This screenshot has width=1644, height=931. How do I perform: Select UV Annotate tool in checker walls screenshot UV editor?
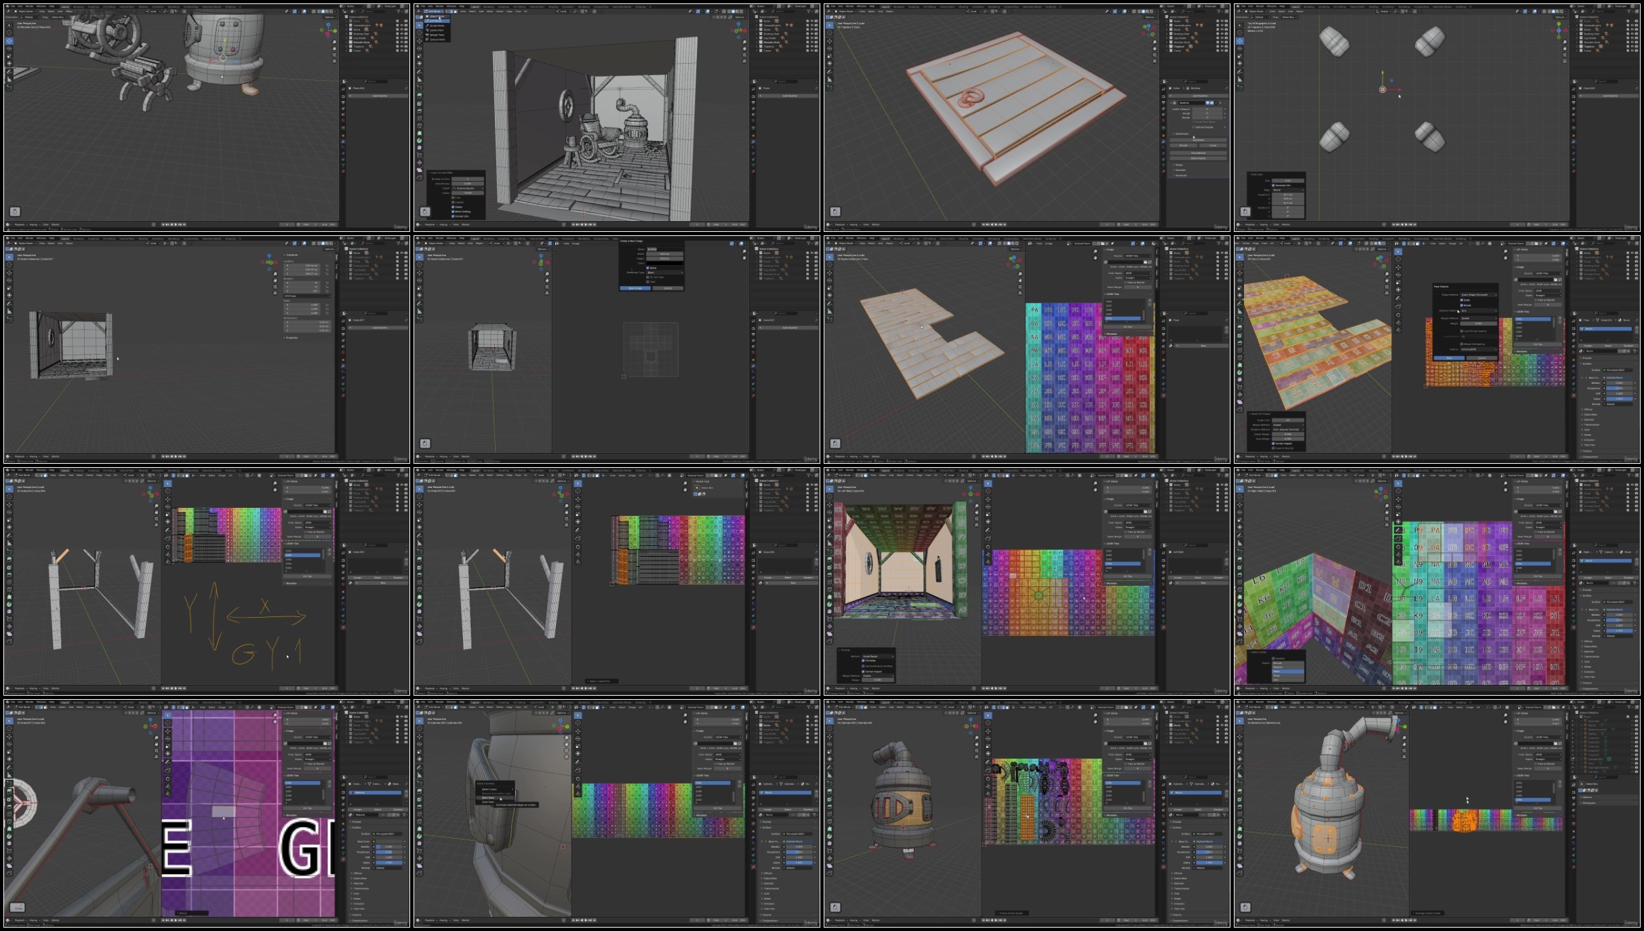[x=1398, y=530]
